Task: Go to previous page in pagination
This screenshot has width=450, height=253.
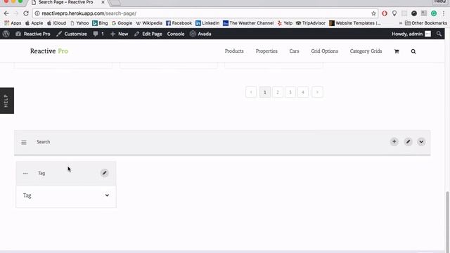Action: [x=251, y=92]
